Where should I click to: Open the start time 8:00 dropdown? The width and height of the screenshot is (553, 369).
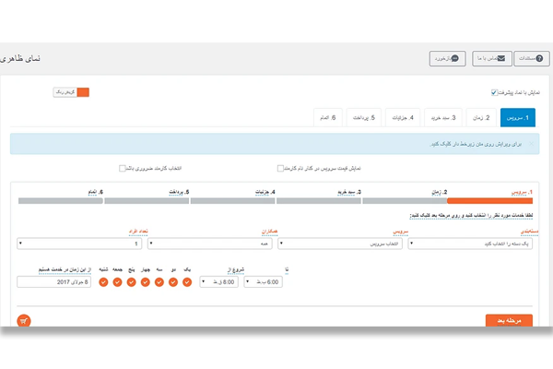tap(218, 281)
